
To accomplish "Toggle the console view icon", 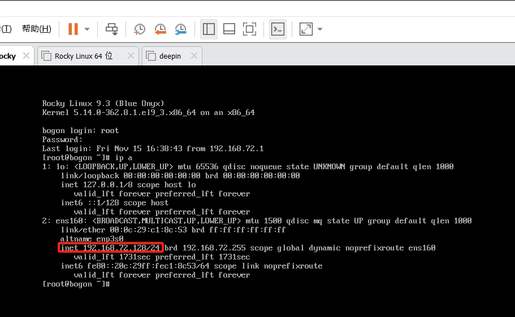I will coord(278,29).
